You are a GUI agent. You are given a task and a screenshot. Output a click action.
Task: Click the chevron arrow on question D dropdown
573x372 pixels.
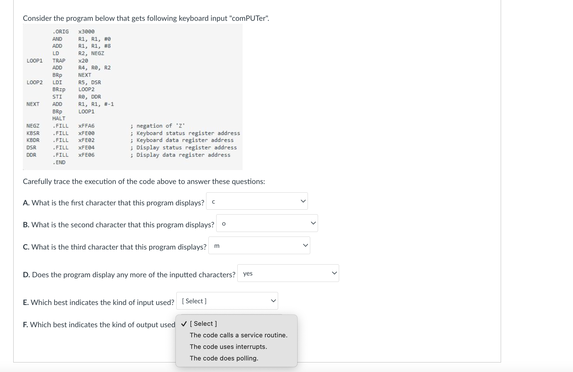click(x=334, y=273)
